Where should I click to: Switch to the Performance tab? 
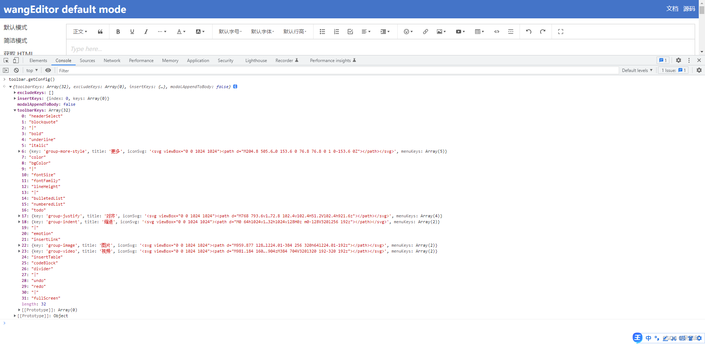[141, 61]
